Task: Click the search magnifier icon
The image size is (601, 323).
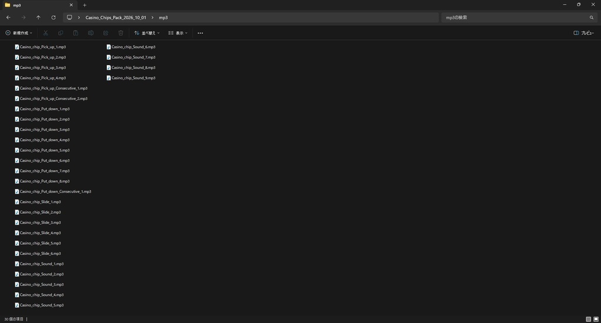Action: (x=592, y=18)
